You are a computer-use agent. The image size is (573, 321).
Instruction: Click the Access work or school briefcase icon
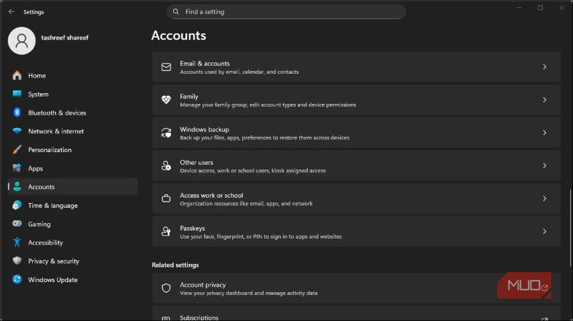pos(166,198)
